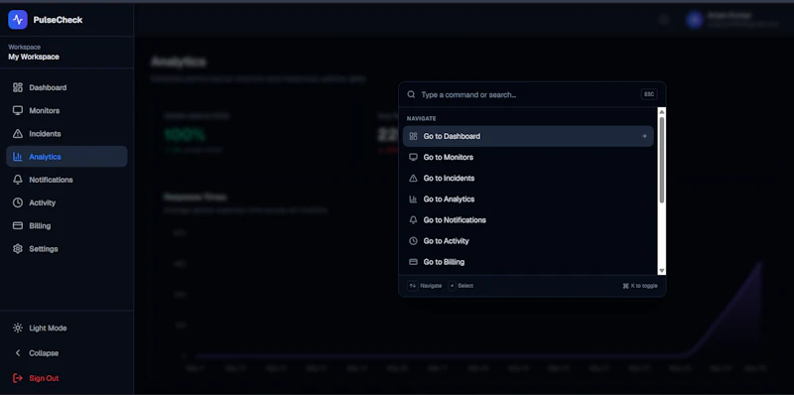Click the arrow on the Go to Dashboard row

click(644, 136)
